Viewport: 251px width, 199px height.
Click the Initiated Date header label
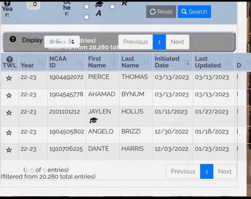pyautogui.click(x=167, y=62)
